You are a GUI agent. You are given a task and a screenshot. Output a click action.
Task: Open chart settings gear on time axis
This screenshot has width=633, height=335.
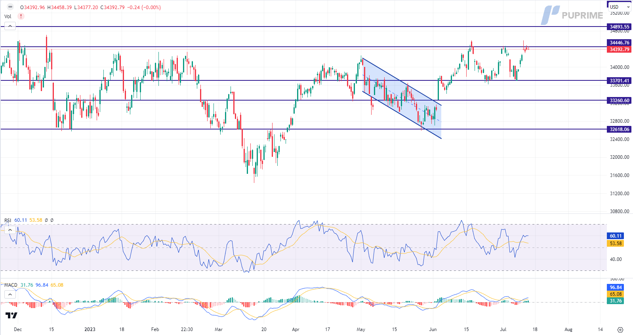click(x=620, y=329)
